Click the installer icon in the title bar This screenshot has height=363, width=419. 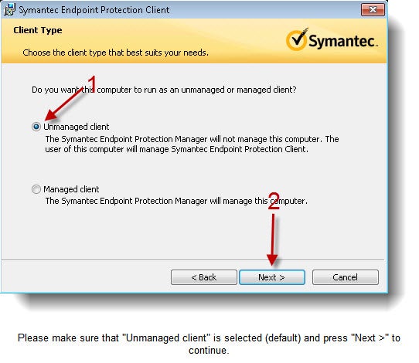point(9,9)
